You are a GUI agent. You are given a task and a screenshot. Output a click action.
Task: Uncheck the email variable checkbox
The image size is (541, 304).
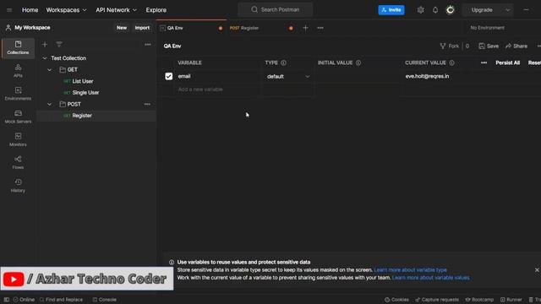pos(169,76)
